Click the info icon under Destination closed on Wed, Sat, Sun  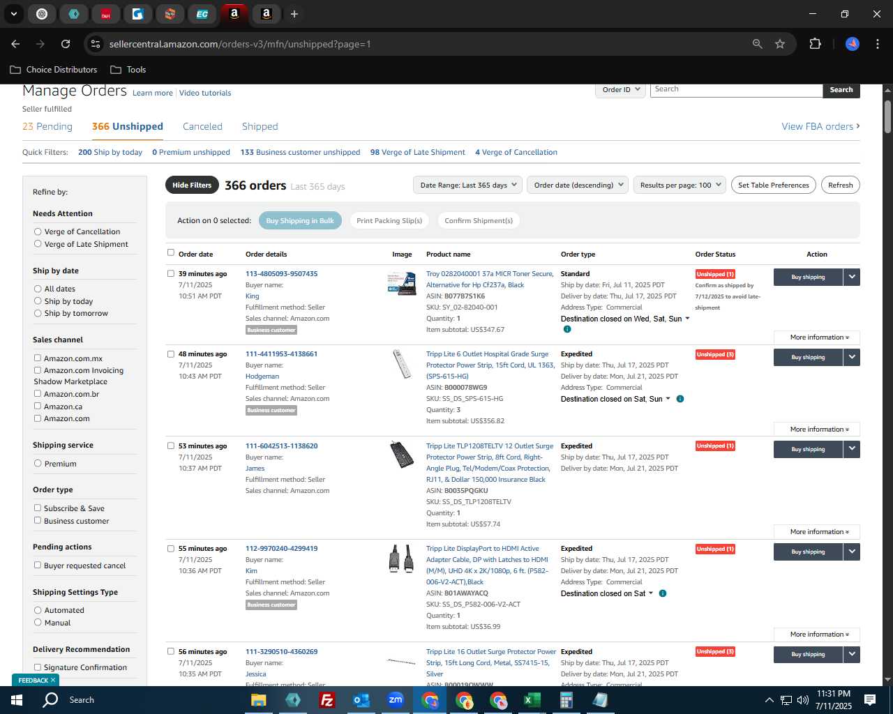pyautogui.click(x=567, y=329)
